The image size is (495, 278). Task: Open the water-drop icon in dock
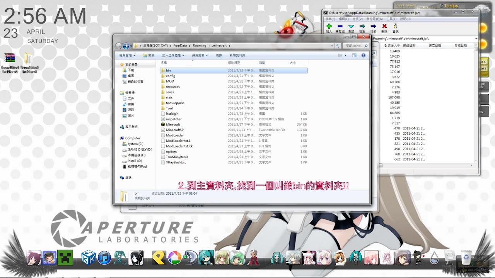coord(434,258)
